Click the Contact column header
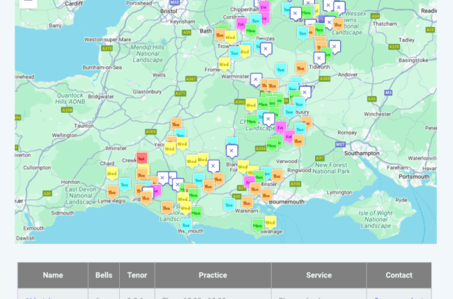Viewport: 453px width, 299px height. [x=399, y=275]
